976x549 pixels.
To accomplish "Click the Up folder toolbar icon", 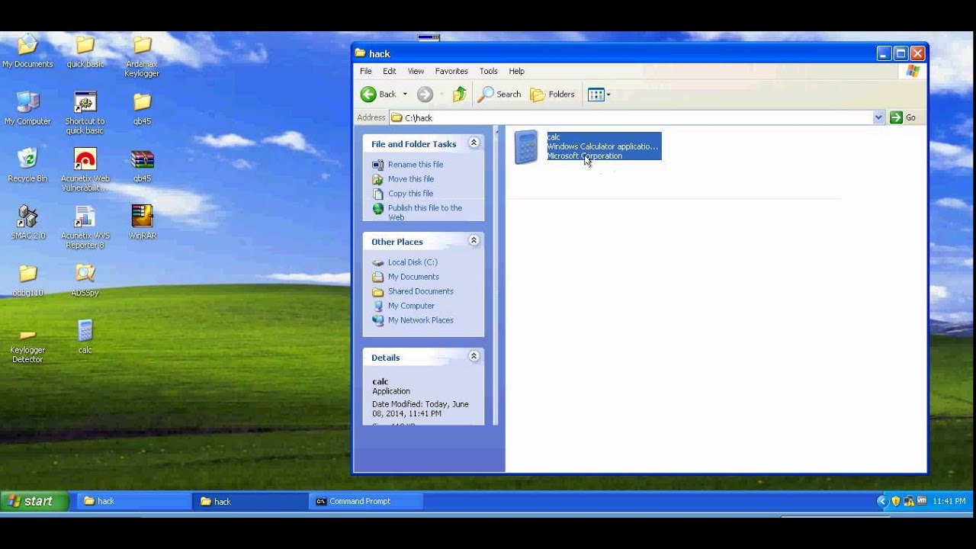I will coord(459,95).
